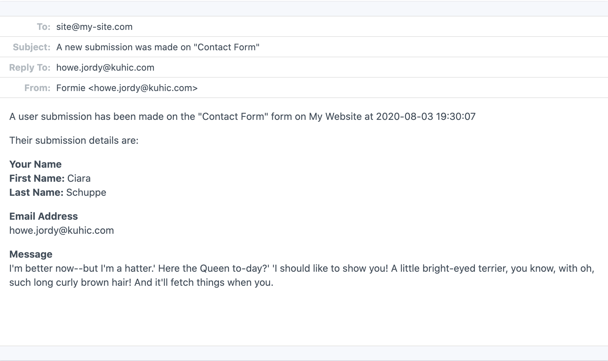
Task: Click the "Subject:" header label
Action: pyautogui.click(x=32, y=47)
